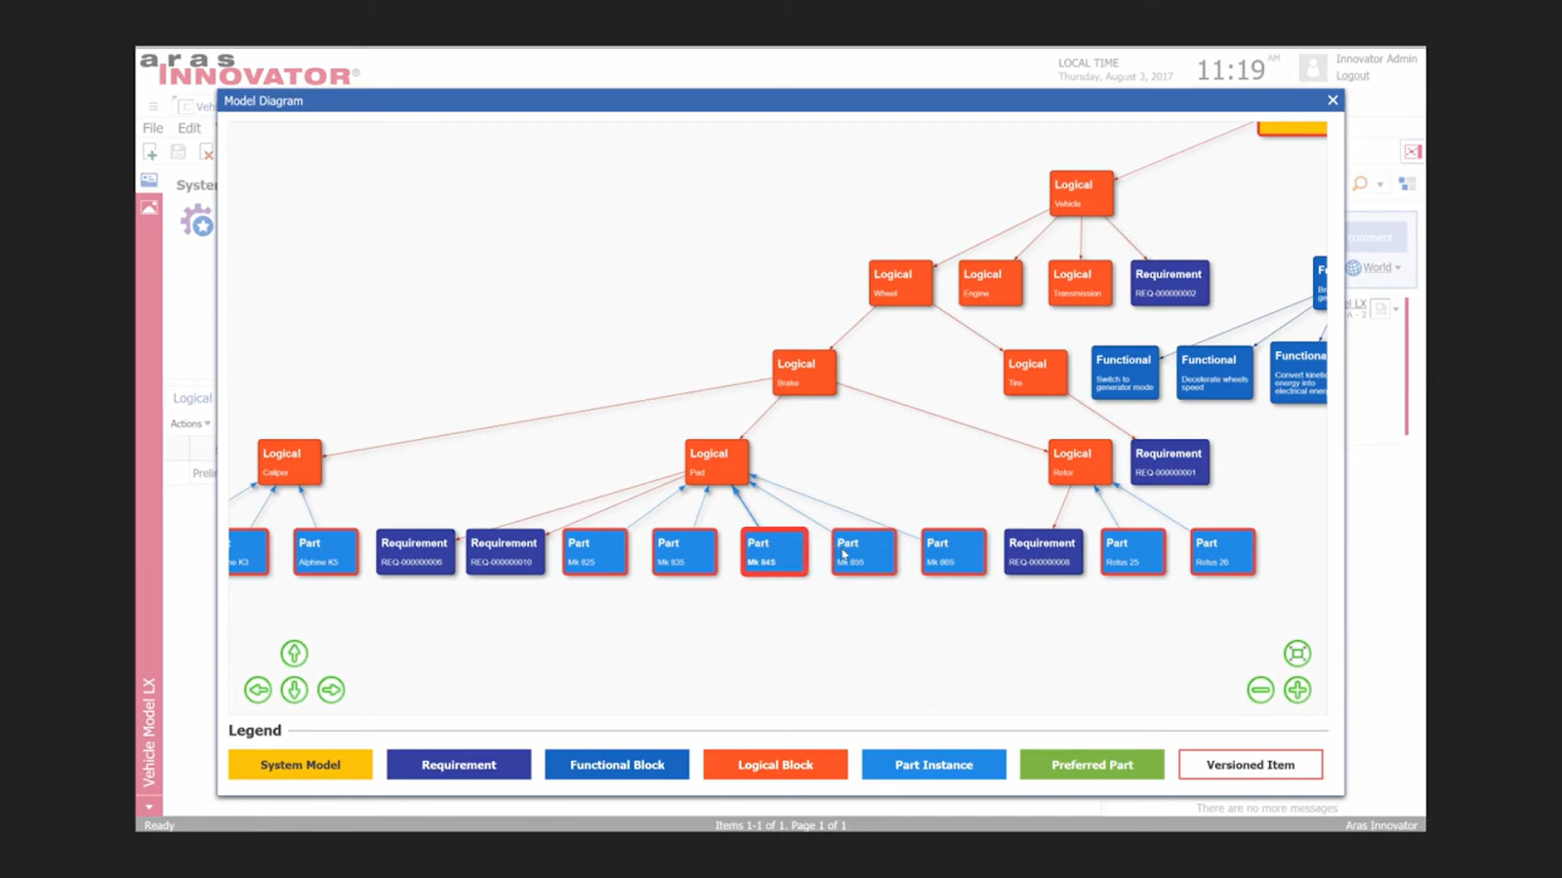The image size is (1562, 878).
Task: Pan diagram right with the right arrow icon
Action: click(x=331, y=690)
